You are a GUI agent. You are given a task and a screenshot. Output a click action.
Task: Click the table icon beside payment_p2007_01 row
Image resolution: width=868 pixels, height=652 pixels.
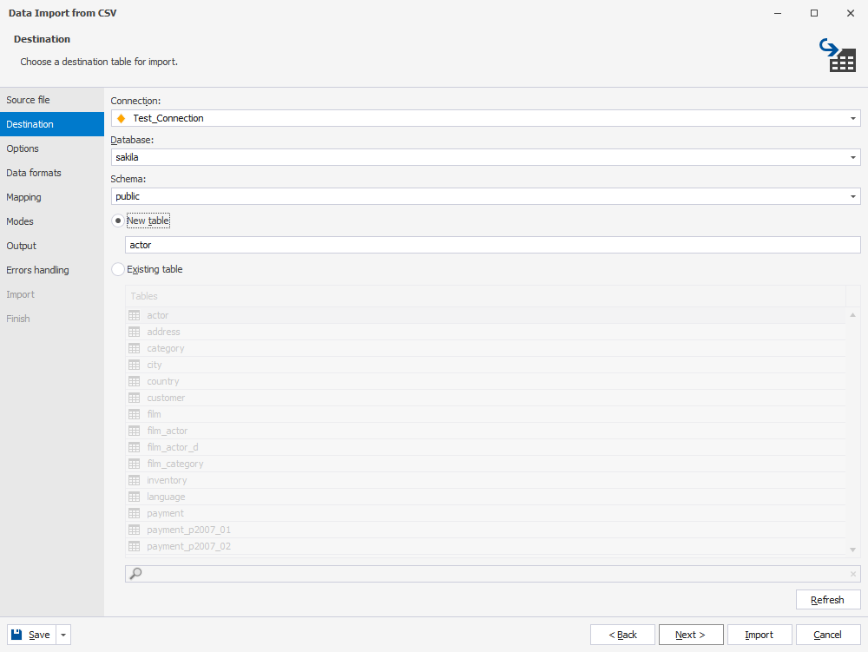[134, 530]
